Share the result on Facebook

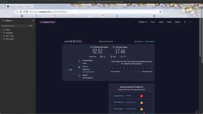click(x=77, y=41)
